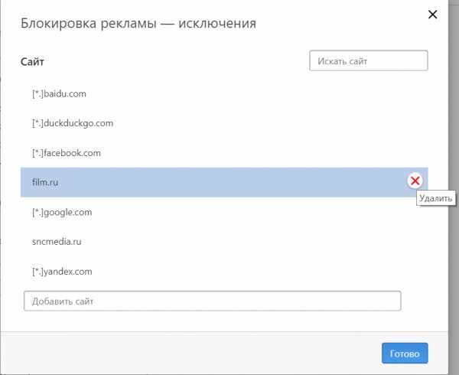Viewport: 459px width, 375px height.
Task: Remove film.ru using the red delete icon
Action: coord(415,181)
